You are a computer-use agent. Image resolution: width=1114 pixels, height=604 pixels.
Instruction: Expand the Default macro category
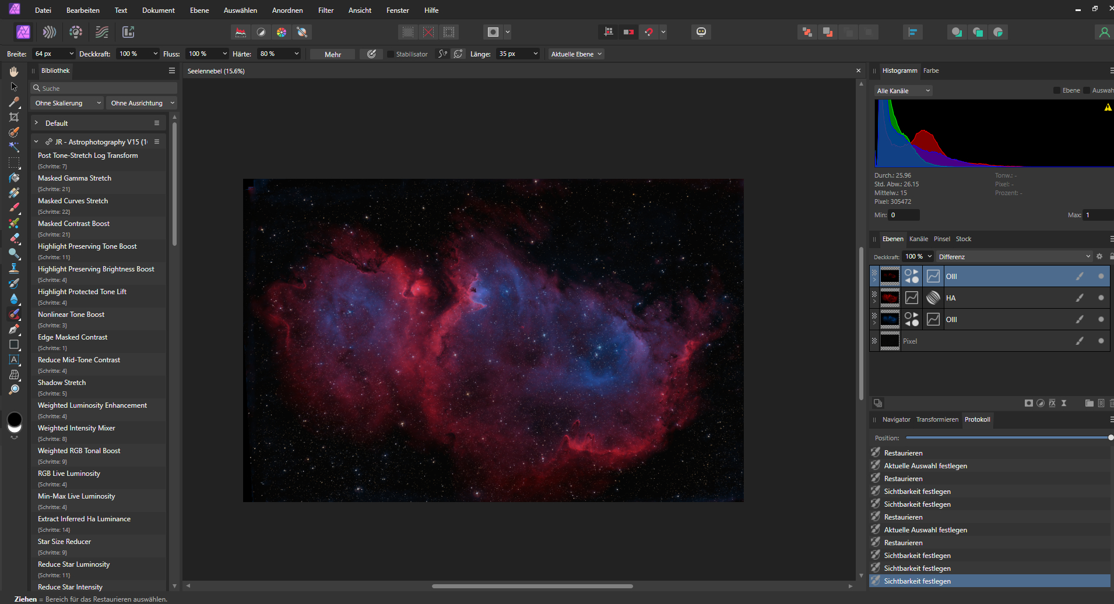(x=36, y=123)
